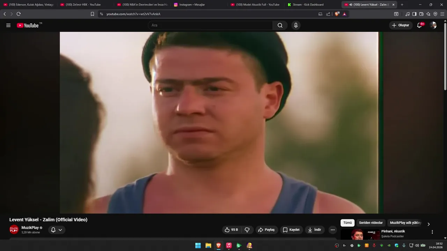Viewport: 447px width, 251px height.
Task: Save video using Kaydet button
Action: click(291, 230)
